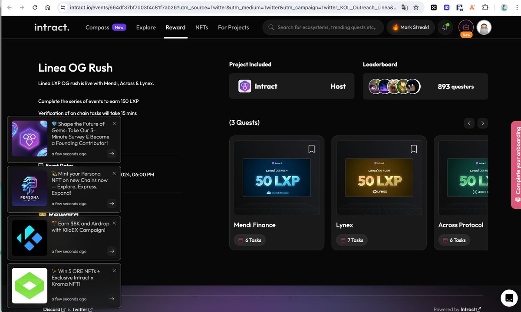
Task: Open the notifications bell icon
Action: [445, 27]
